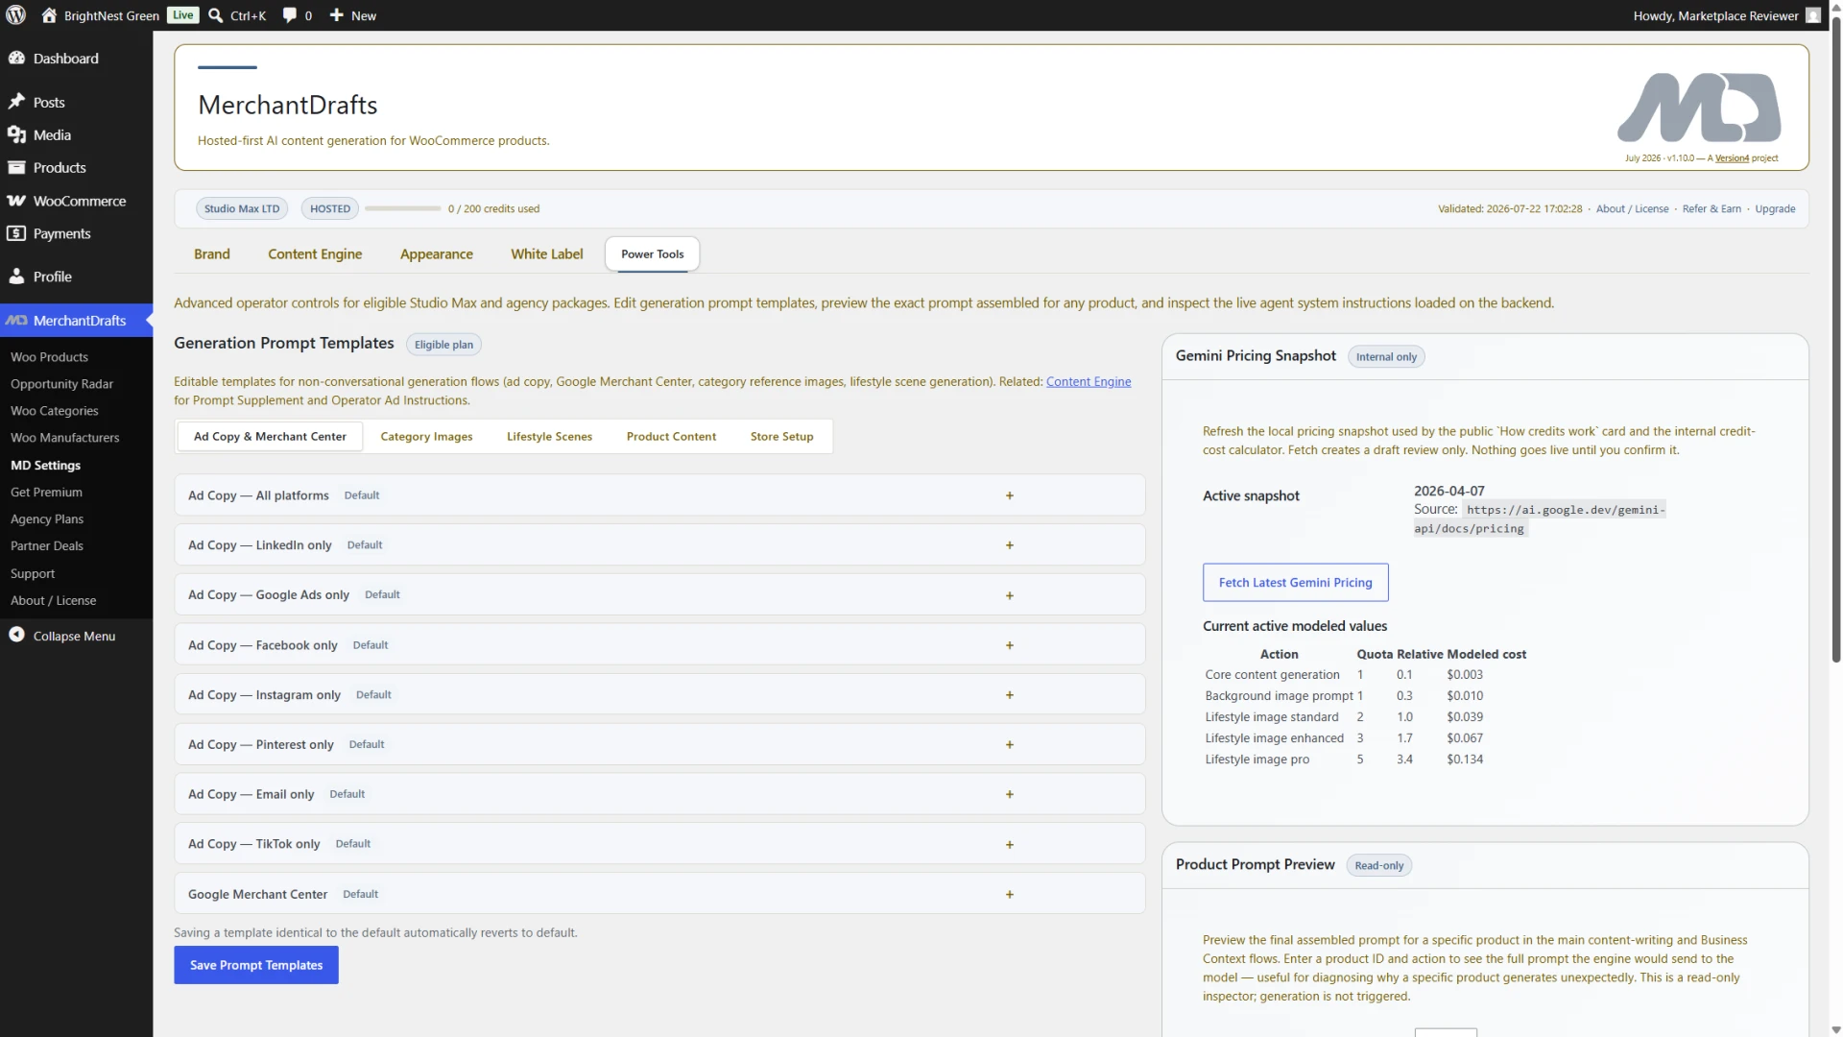Switch to Content Engine tab
Viewport: 1843px width, 1037px height.
315,254
